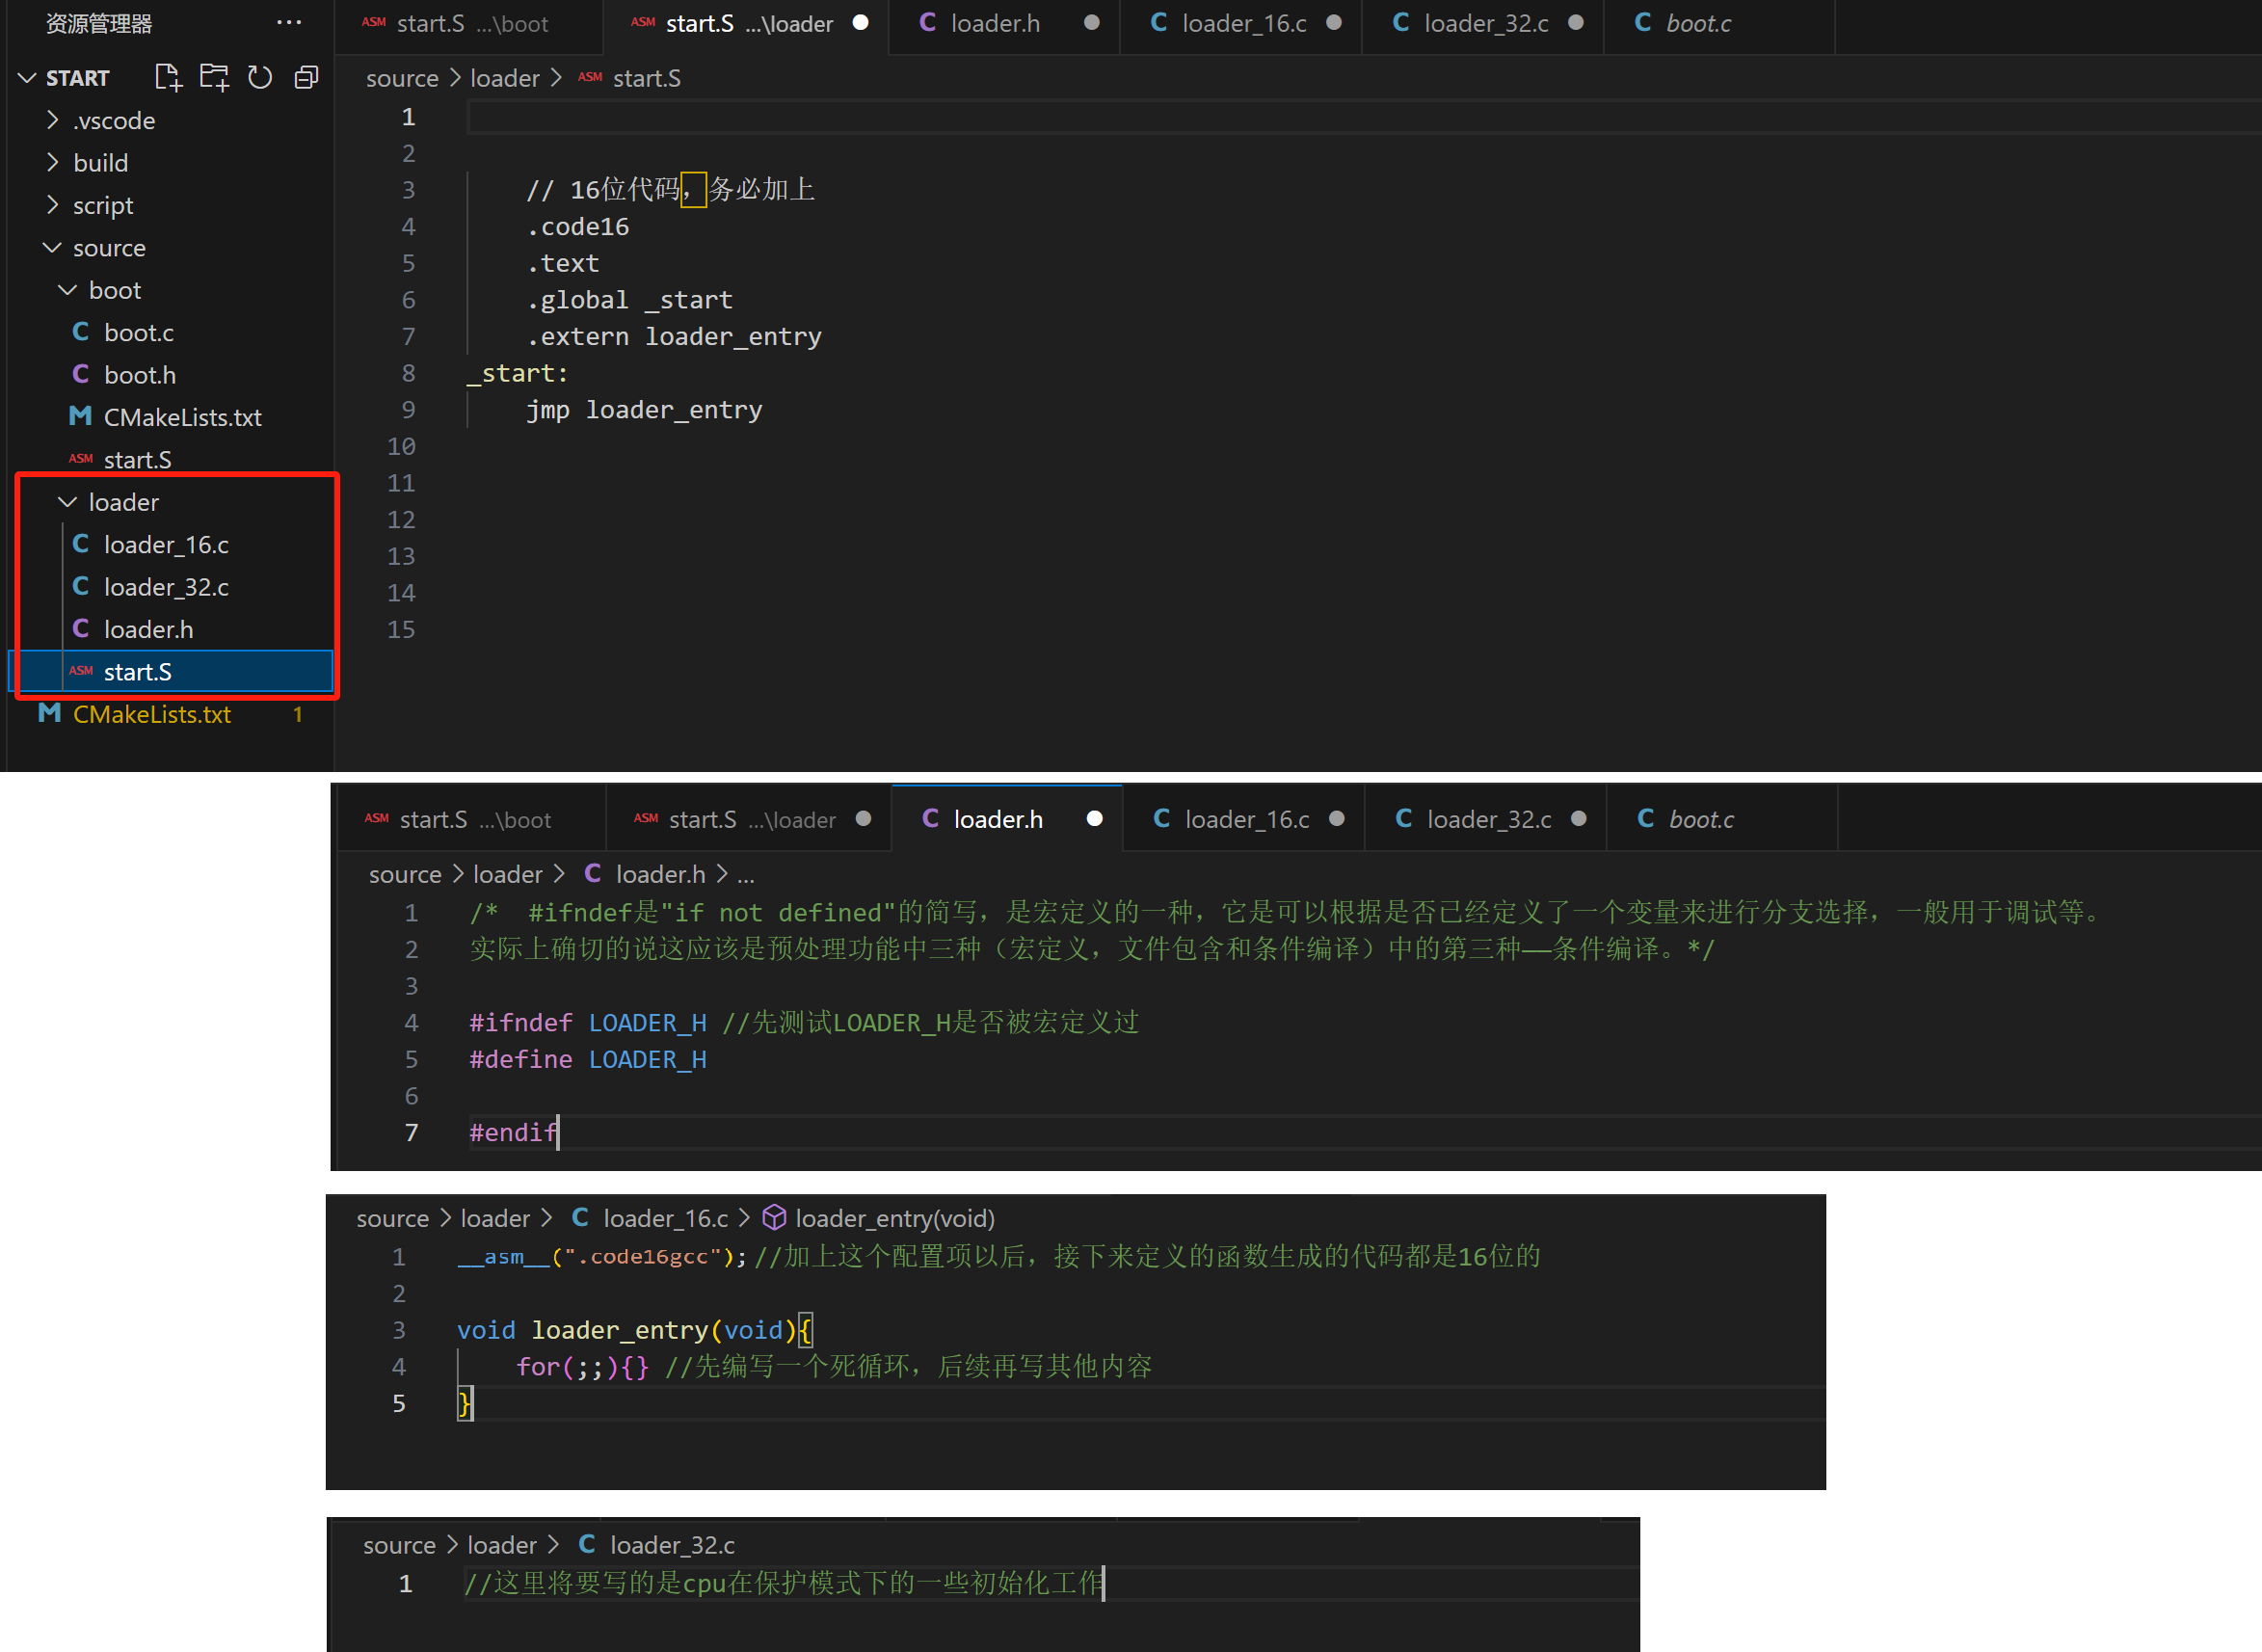Open boot.h file in boot folder
The image size is (2262, 1652).
[x=140, y=375]
